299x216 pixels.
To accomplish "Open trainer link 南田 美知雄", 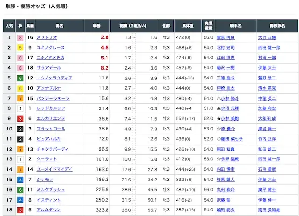I will [269, 210].
